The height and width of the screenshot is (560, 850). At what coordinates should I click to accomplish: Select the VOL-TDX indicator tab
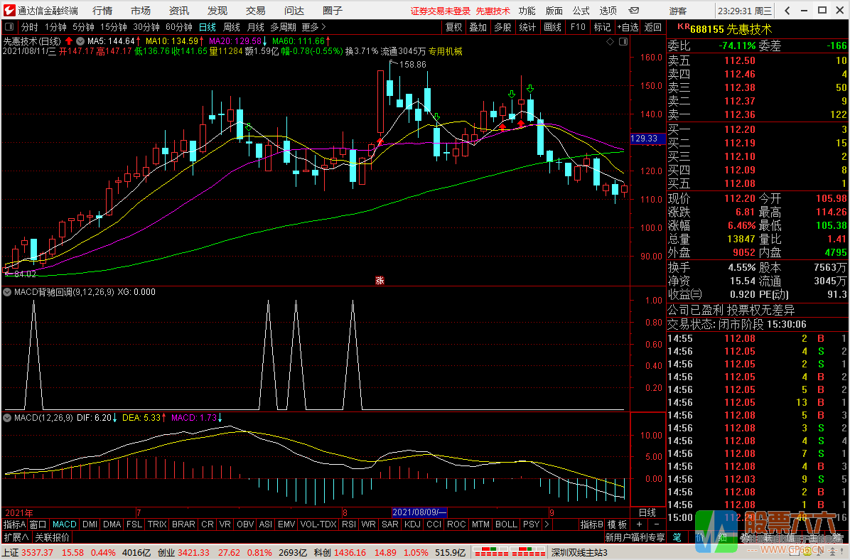pos(318,524)
